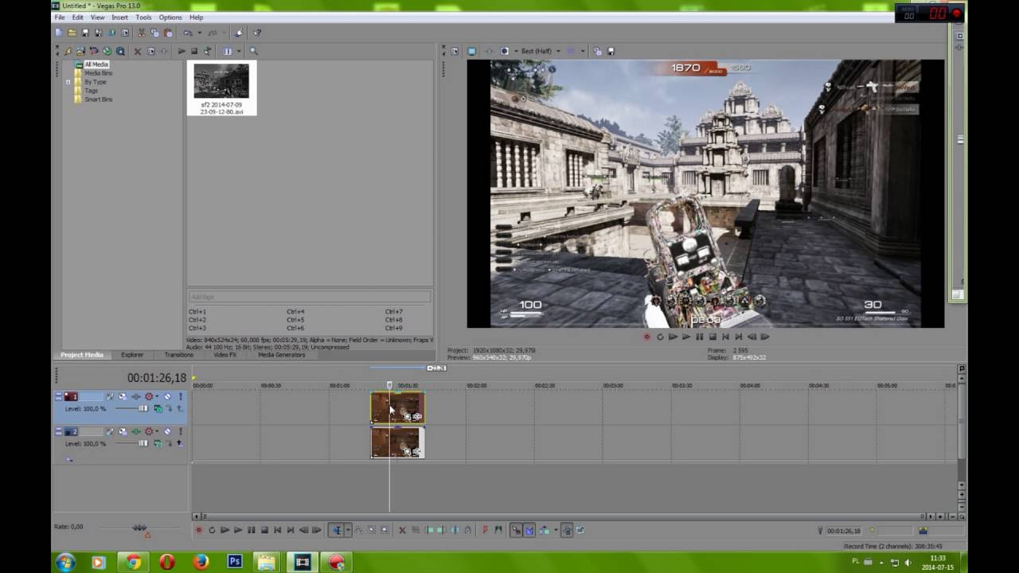
Task: Click the Undo arrow icon
Action: coord(188,33)
